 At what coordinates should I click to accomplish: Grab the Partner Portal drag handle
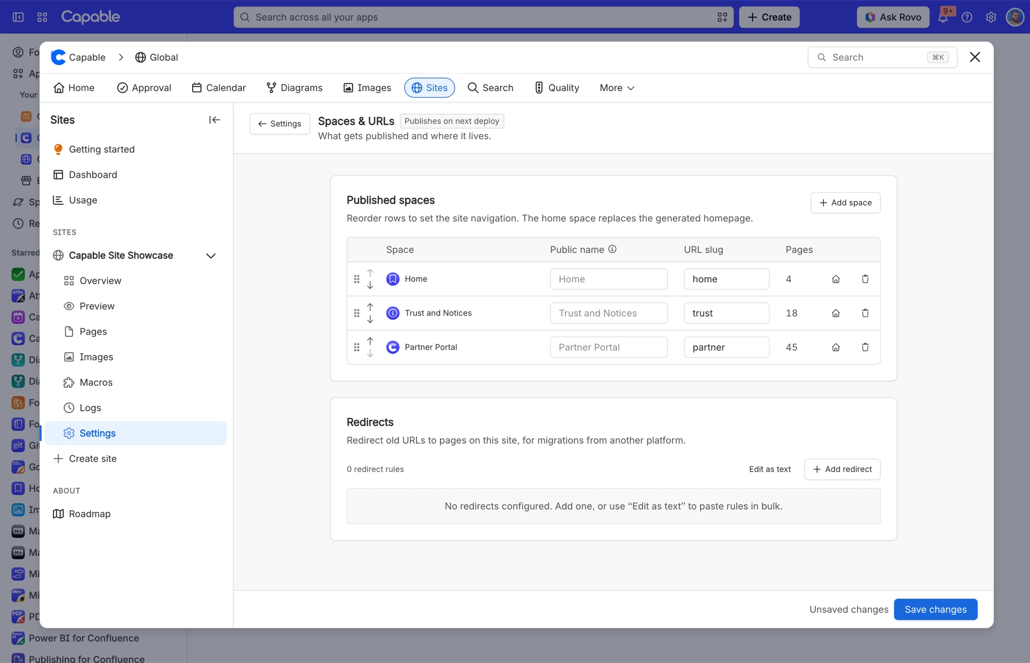point(356,347)
